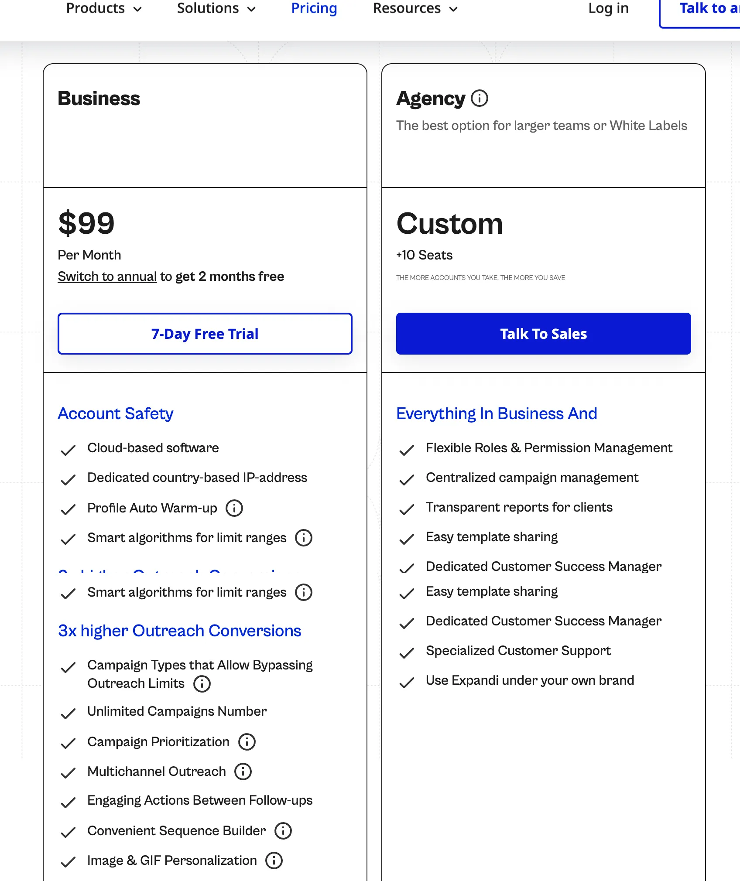Screen dimensions: 740x881
Task: Expand the Resources dropdown menu
Action: point(415,8)
